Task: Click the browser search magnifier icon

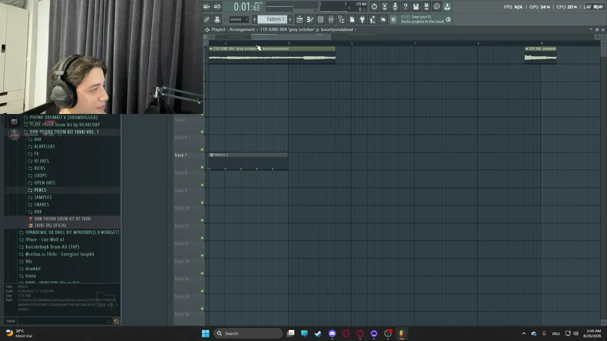Action: click(x=116, y=322)
